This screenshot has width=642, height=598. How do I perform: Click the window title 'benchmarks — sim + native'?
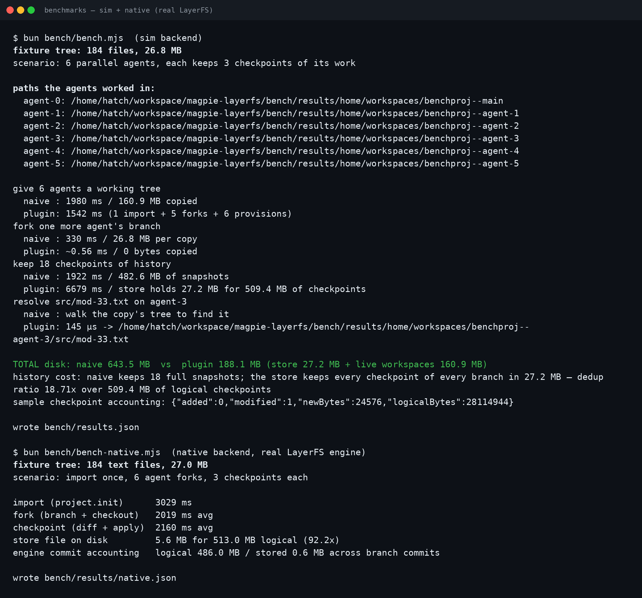coord(129,10)
